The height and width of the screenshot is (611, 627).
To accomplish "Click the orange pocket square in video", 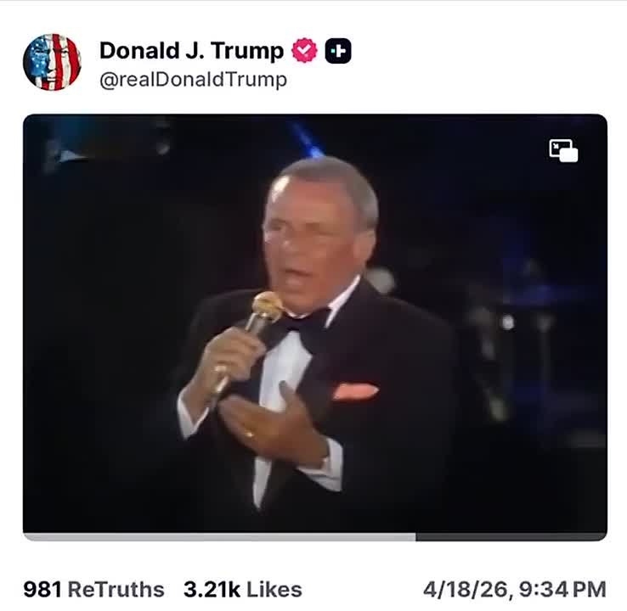I will [x=354, y=390].
